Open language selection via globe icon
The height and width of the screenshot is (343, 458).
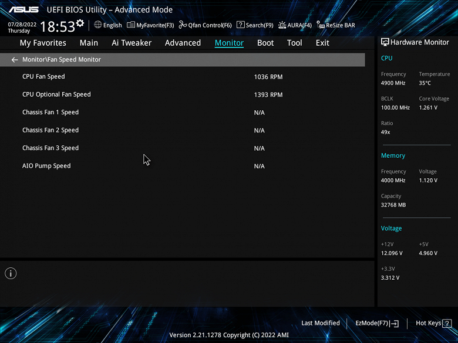point(98,25)
